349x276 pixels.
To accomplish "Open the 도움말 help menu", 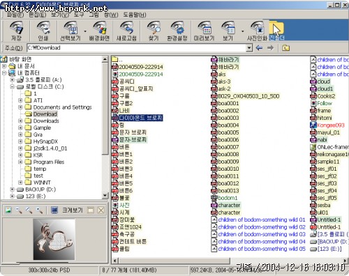I will pyautogui.click(x=135, y=15).
